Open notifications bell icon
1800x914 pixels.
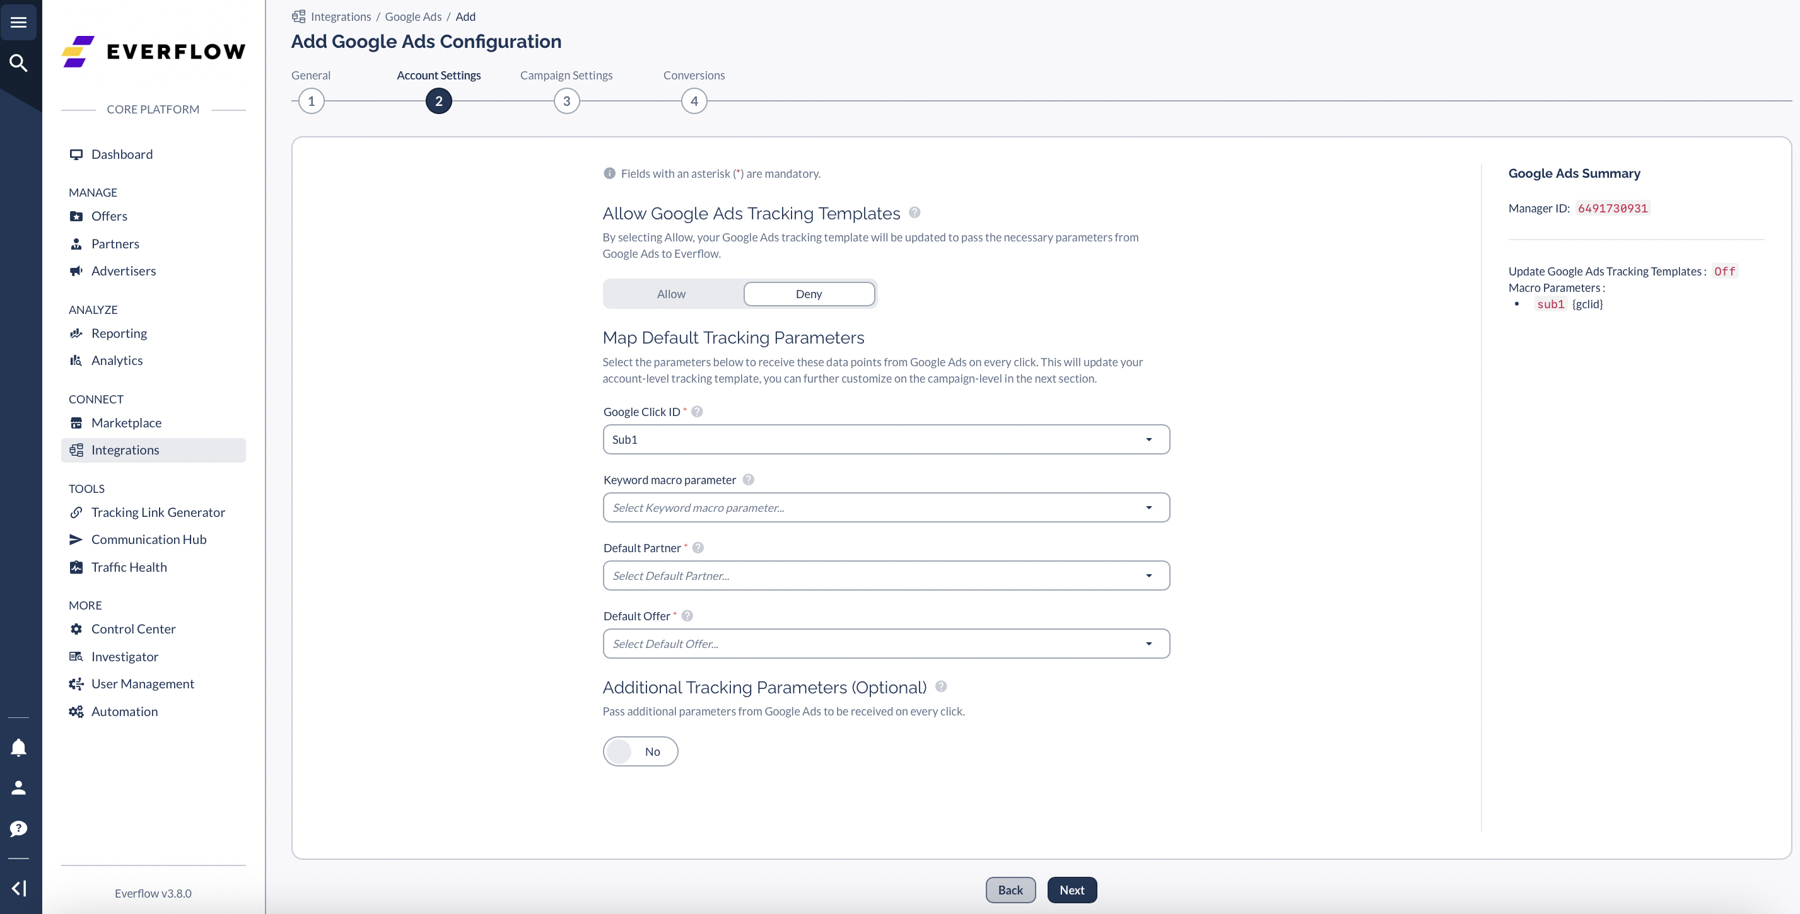click(x=19, y=748)
